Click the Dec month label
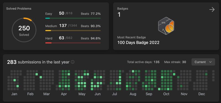 [202, 94]
